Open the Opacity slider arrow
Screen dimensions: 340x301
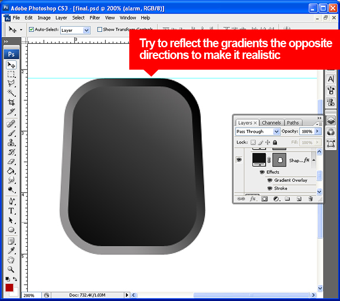[318, 131]
